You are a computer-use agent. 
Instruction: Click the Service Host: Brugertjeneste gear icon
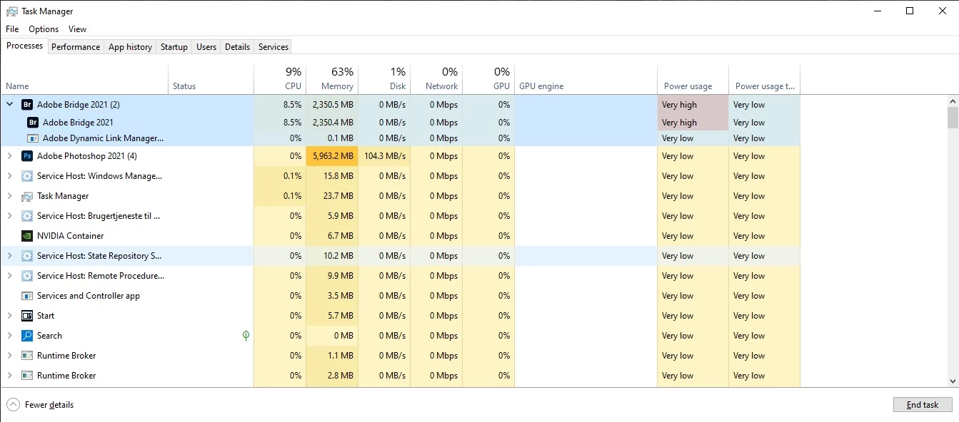[x=27, y=216]
